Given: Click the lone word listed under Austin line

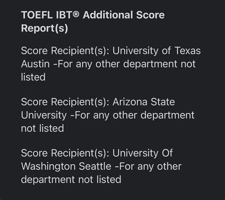Looking at the screenshot, I should (x=33, y=77).
